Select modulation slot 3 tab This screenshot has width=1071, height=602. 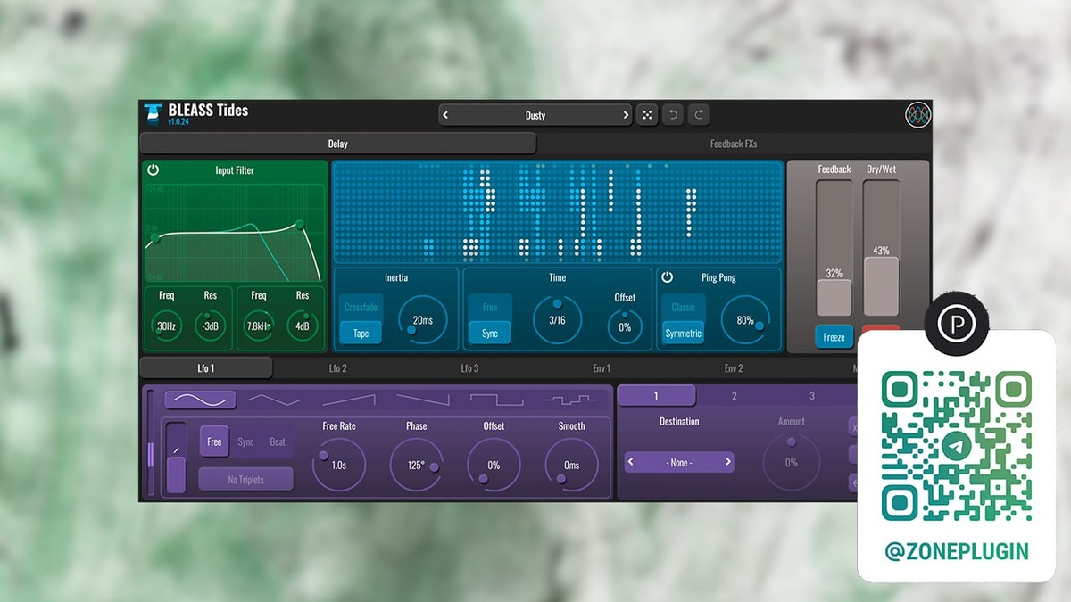tap(812, 395)
